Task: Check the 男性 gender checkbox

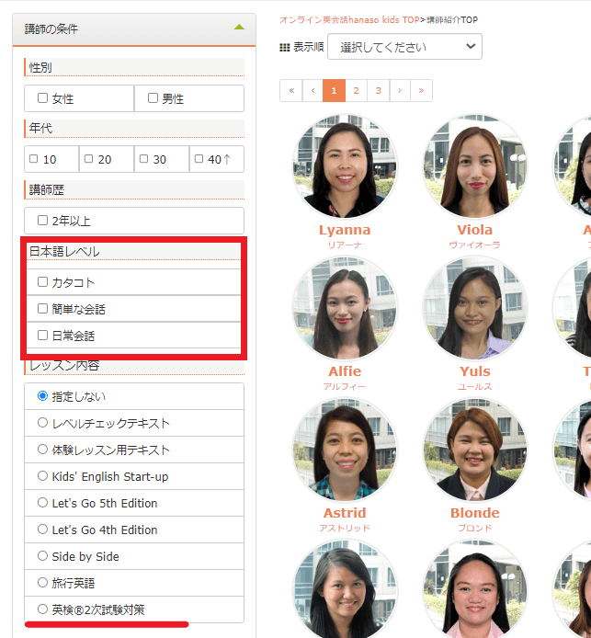Action: 153,97
